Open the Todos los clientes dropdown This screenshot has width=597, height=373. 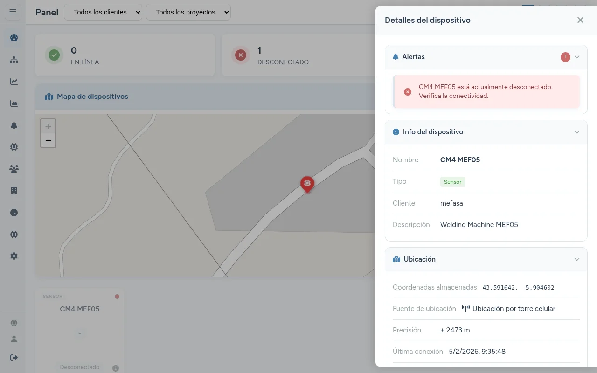coord(103,12)
